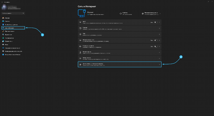Click the Bluetooth и устройства icon
The height and width of the screenshot is (116, 214).
tap(3, 25)
